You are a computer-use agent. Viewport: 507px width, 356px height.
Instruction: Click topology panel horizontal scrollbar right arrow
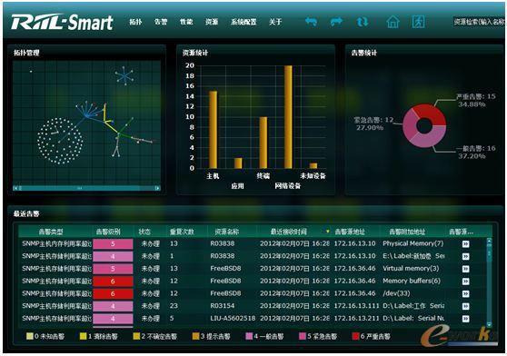pyautogui.click(x=157, y=188)
